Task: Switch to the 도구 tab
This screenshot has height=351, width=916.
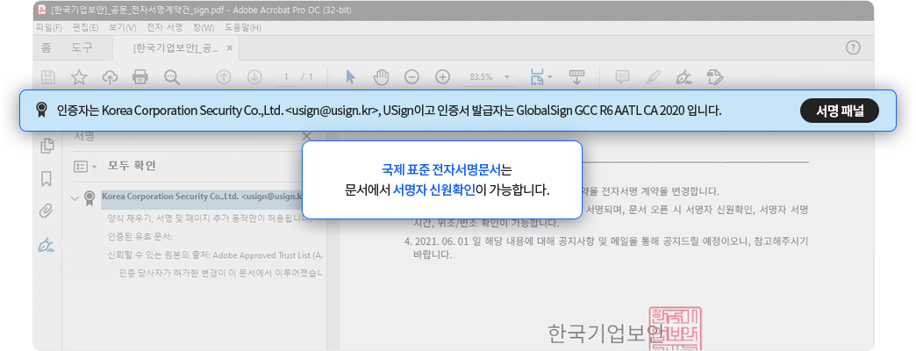Action: tap(82, 48)
